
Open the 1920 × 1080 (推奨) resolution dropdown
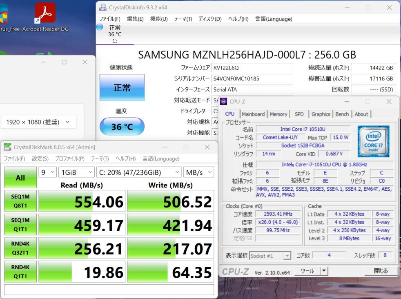click(x=38, y=122)
